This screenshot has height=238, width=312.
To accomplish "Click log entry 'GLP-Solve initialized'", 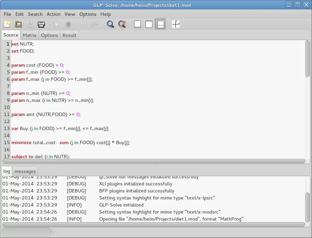I will point(121,205).
